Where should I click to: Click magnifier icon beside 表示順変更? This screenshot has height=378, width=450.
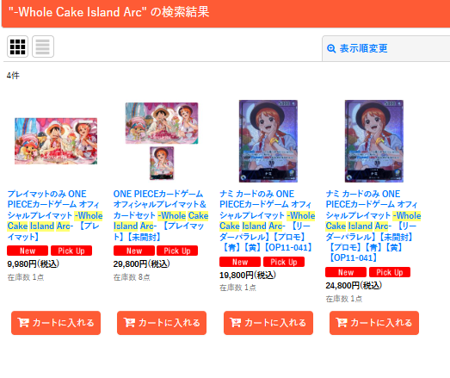pyautogui.click(x=331, y=48)
